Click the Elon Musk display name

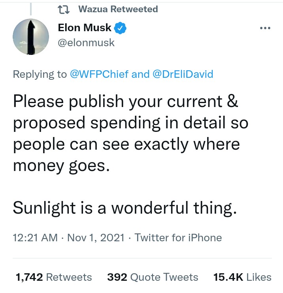(x=85, y=28)
